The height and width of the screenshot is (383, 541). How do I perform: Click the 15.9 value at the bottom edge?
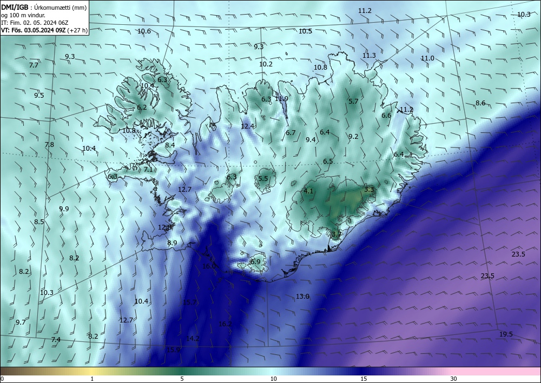[x=173, y=350]
